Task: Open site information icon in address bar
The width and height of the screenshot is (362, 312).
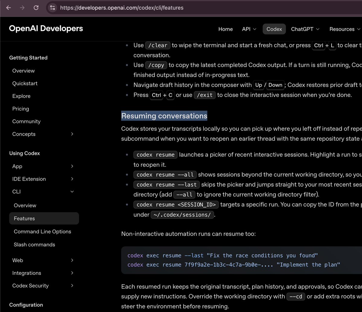Action: (53, 8)
